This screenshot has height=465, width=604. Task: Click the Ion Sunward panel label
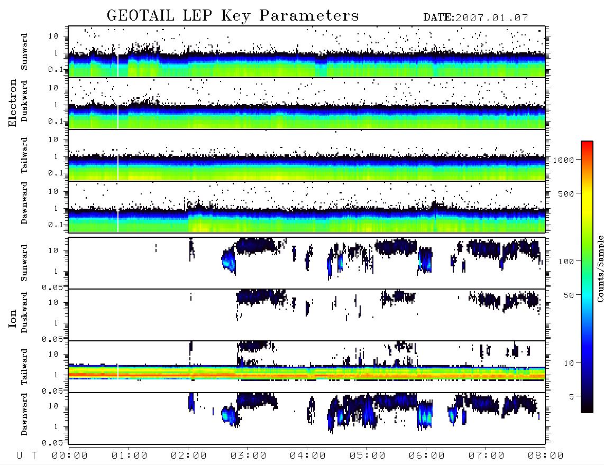click(x=24, y=263)
